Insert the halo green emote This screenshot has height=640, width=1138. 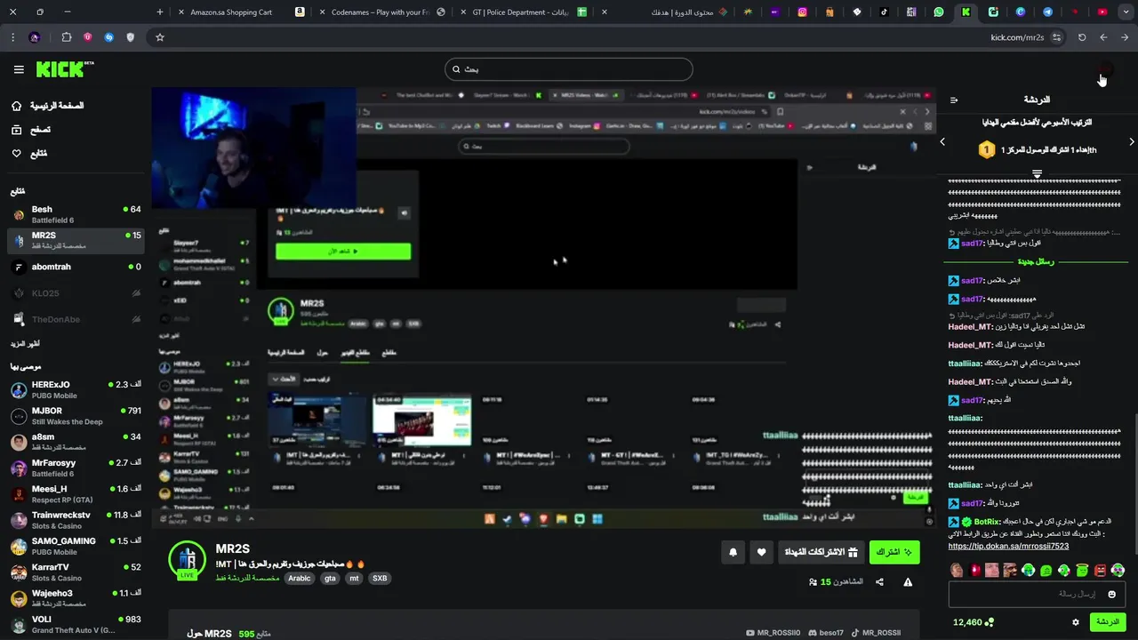[x=1082, y=570]
